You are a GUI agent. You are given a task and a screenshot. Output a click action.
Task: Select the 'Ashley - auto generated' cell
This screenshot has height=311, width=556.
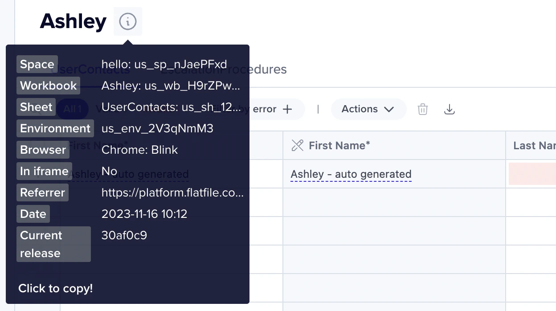(394, 174)
